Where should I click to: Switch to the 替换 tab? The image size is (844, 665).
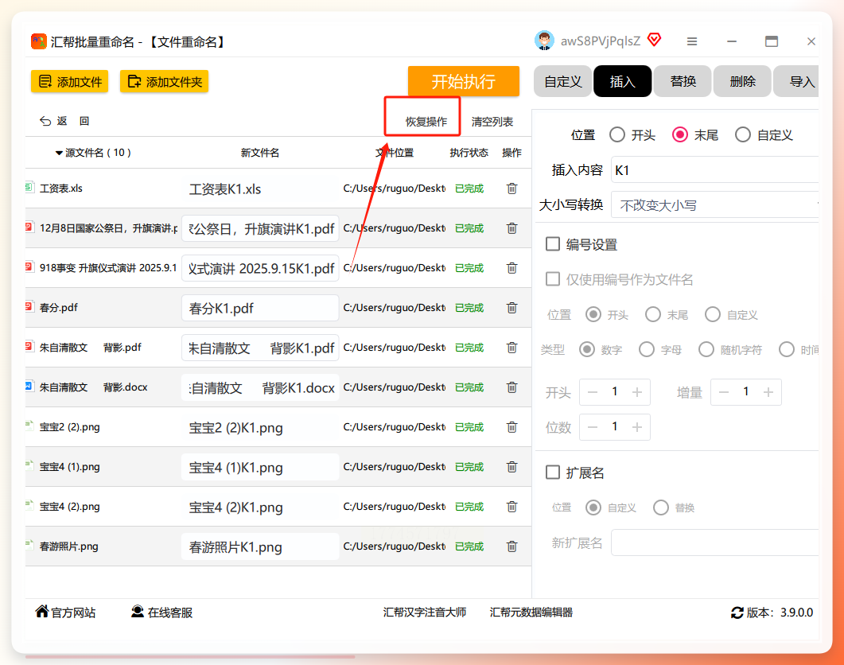click(x=683, y=81)
